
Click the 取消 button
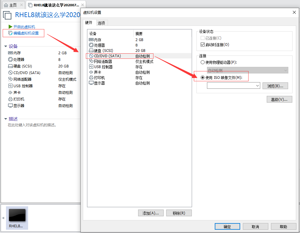coord(255,226)
